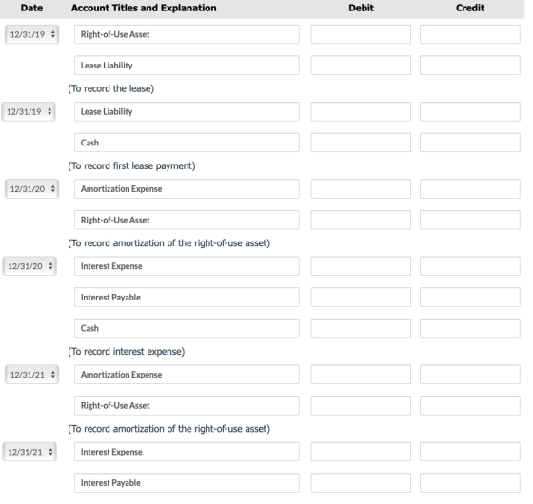Viewport: 533px width, 504px height.
Task: Open 12/31/20 date dropdown beside Interest Expense
Action: 30,266
